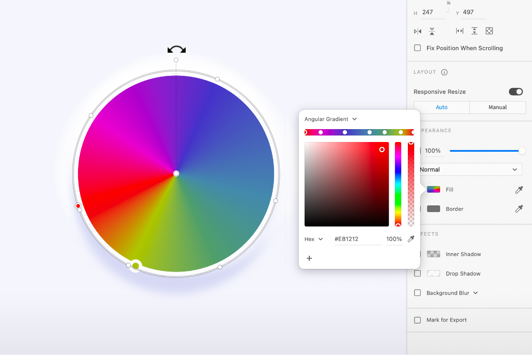Viewport: 532px width, 355px height.
Task: Switch to the Manual layout tab
Action: (497, 107)
